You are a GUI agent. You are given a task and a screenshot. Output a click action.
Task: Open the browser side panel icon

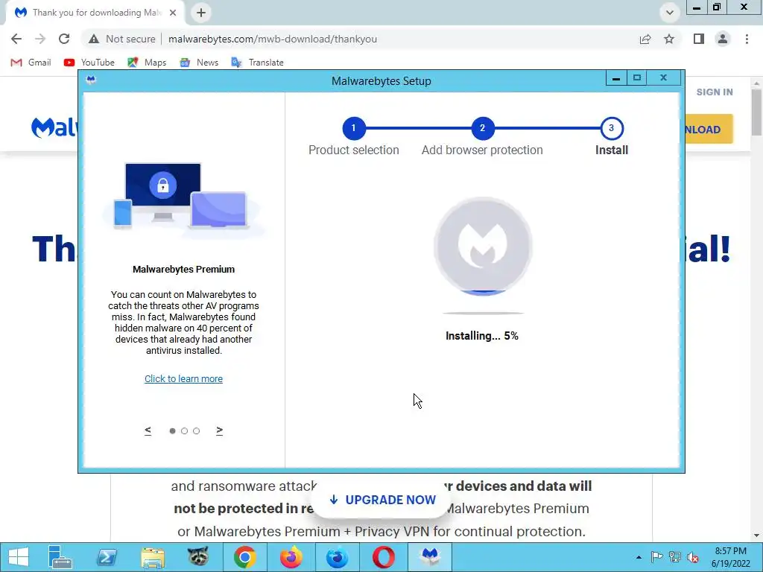[x=699, y=39]
